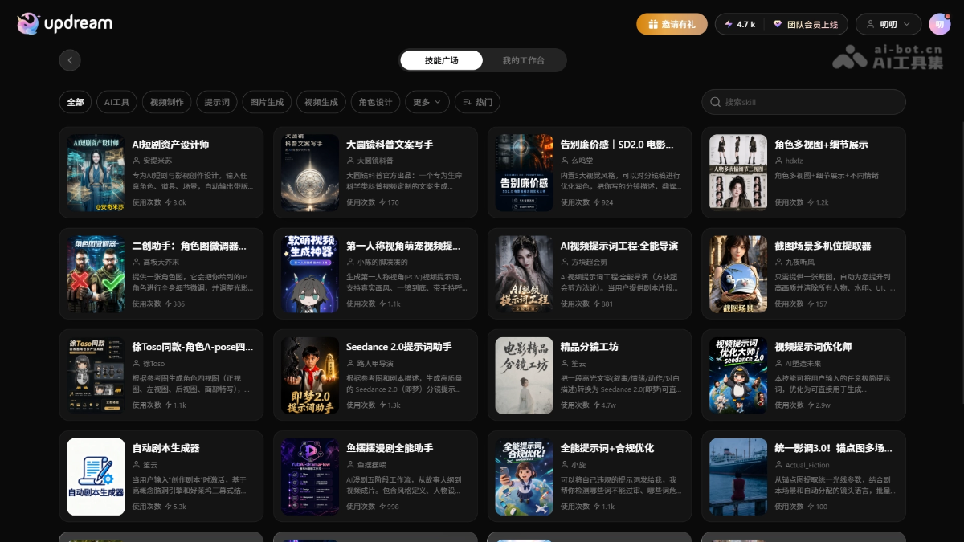The image size is (964, 542).
Task: Open the 自动剧本生成器 thumbnail
Action: click(x=96, y=476)
